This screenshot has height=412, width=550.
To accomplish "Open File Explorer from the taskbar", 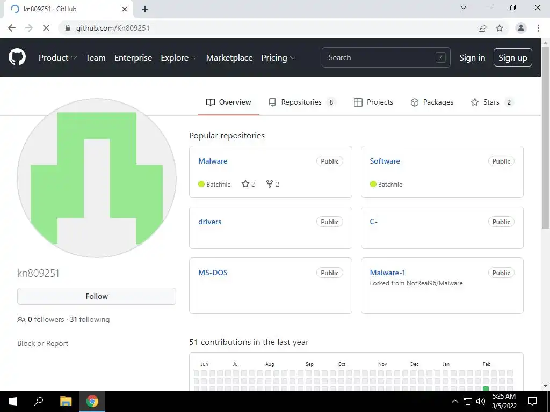I will pos(66,401).
